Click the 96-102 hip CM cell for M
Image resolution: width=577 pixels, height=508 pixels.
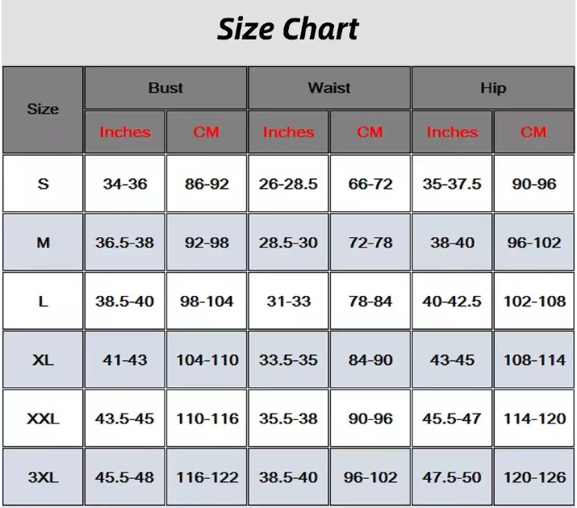click(x=534, y=242)
